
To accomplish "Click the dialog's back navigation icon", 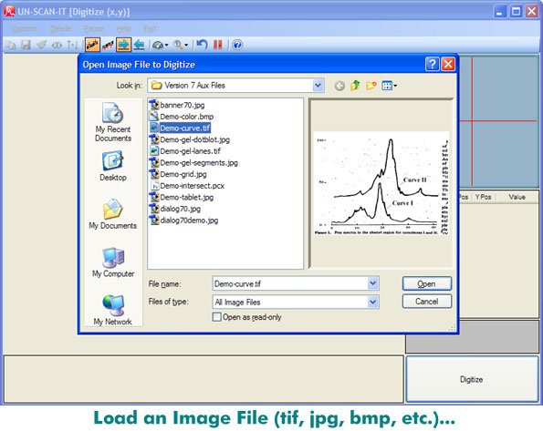I will (x=339, y=86).
